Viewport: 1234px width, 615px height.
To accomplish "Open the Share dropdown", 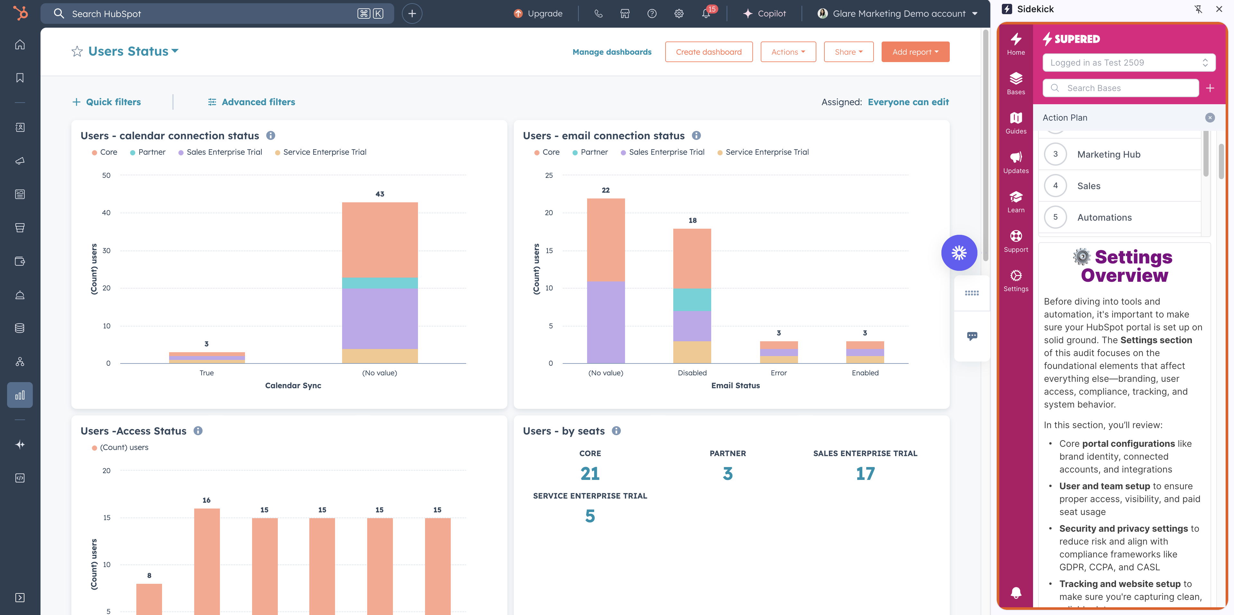I will 848,52.
